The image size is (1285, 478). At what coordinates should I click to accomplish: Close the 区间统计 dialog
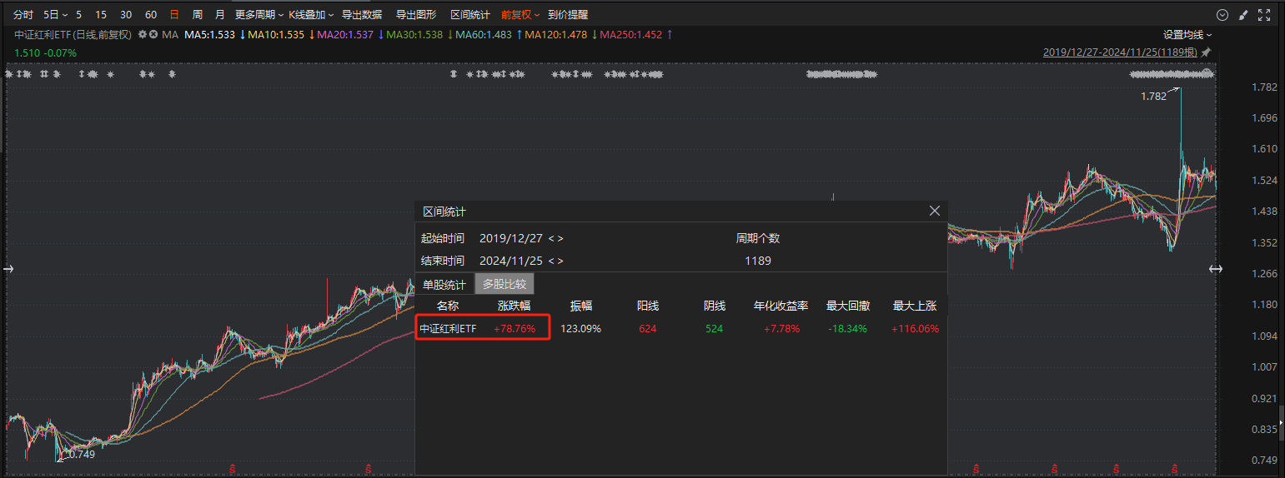pyautogui.click(x=935, y=212)
